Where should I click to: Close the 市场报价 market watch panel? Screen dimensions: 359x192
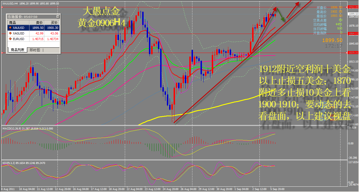(58, 17)
